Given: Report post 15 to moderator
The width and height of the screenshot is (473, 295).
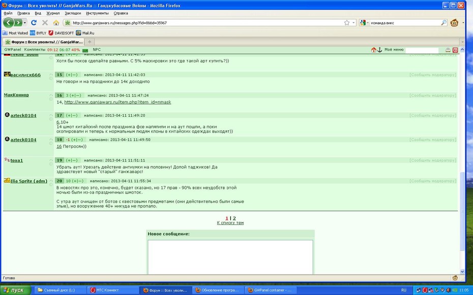Looking at the screenshot, I should (433, 75).
